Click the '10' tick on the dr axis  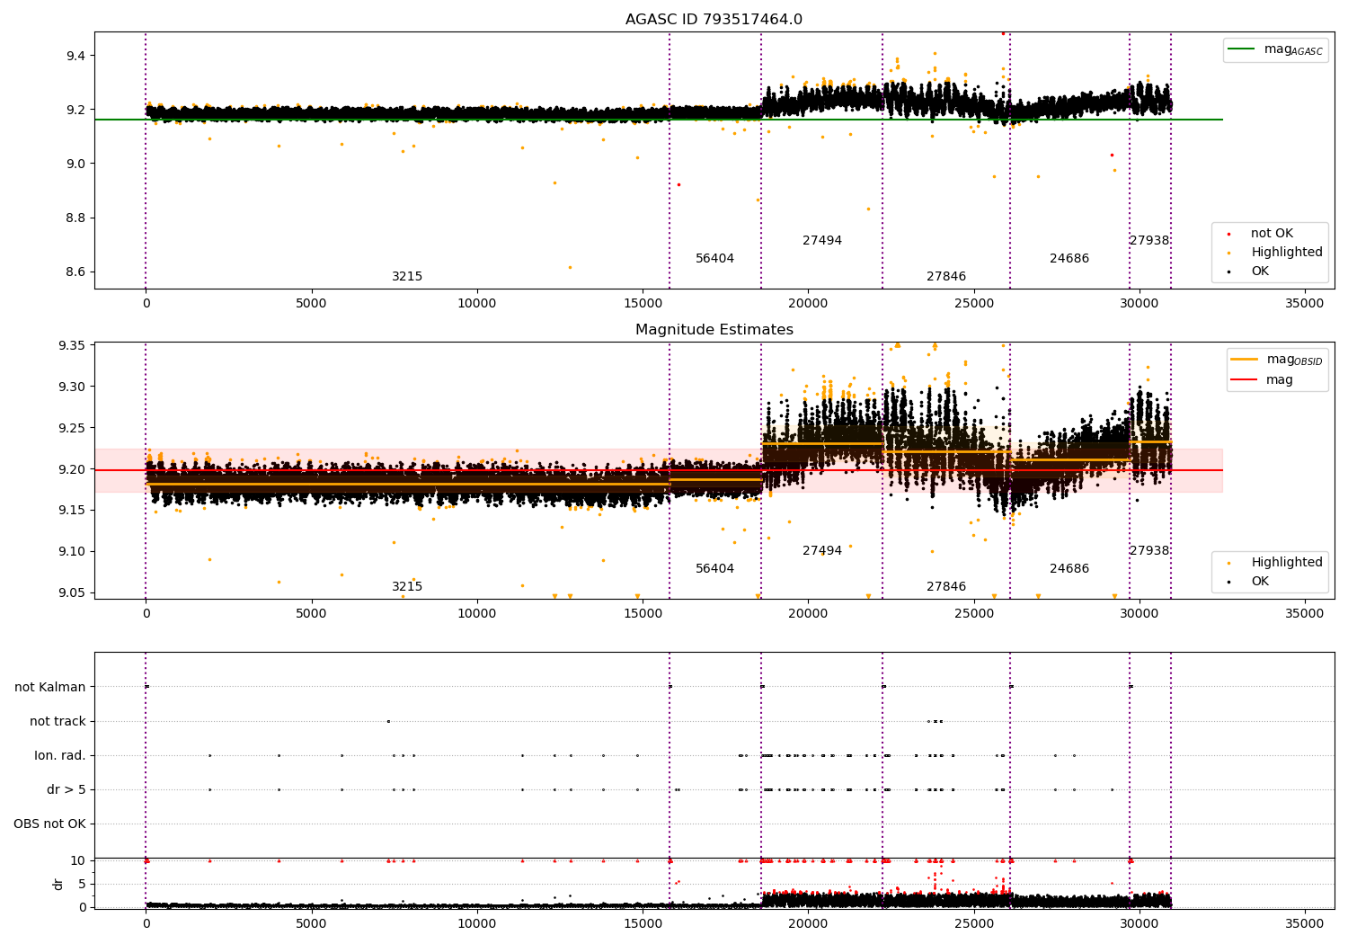(x=78, y=861)
